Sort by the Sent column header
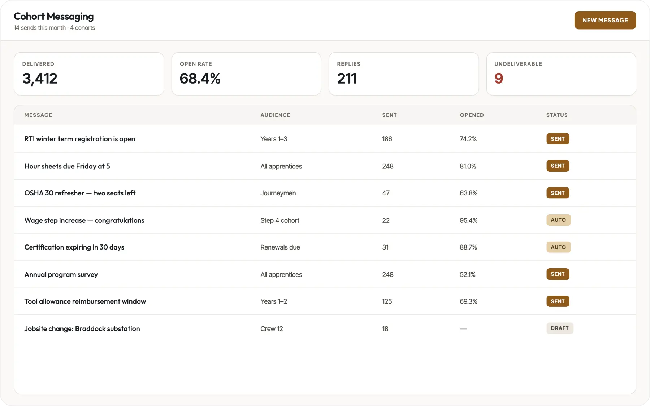The image size is (650, 406). (390, 115)
